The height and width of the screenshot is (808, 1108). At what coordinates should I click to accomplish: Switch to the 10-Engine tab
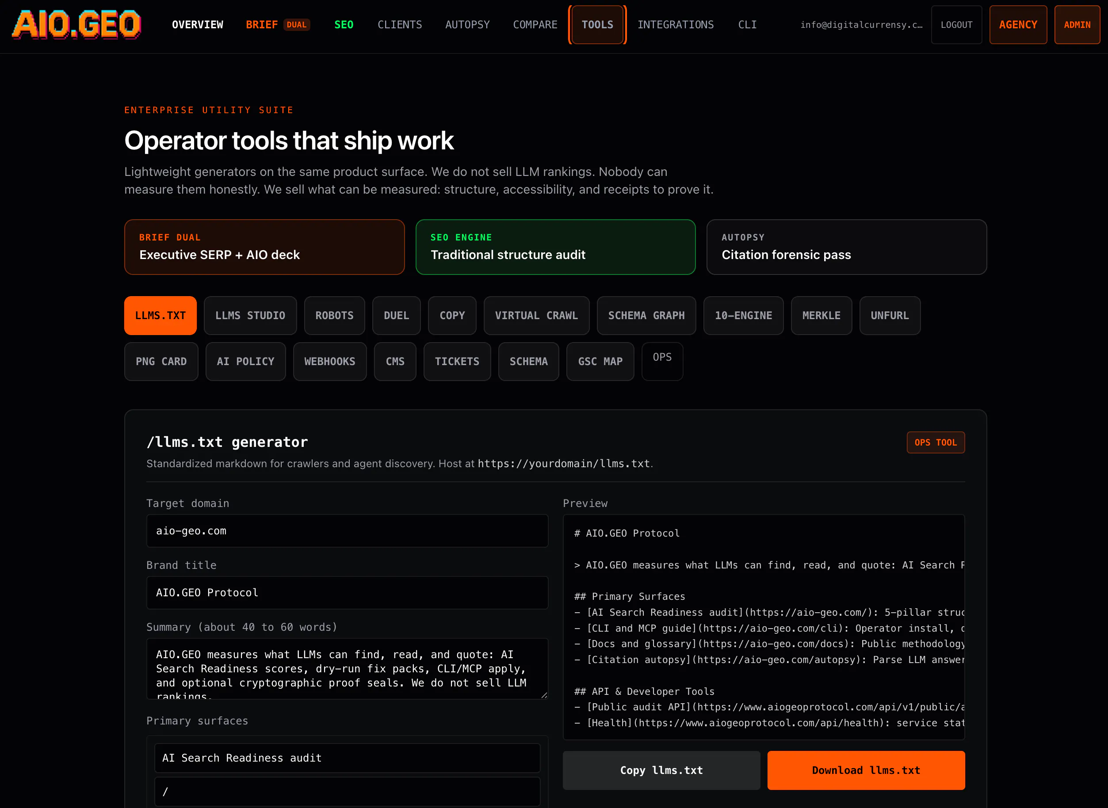pos(744,316)
